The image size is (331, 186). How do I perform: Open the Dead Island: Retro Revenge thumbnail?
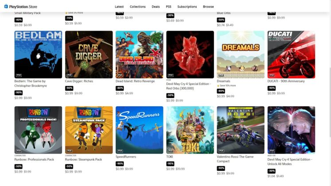click(x=139, y=54)
